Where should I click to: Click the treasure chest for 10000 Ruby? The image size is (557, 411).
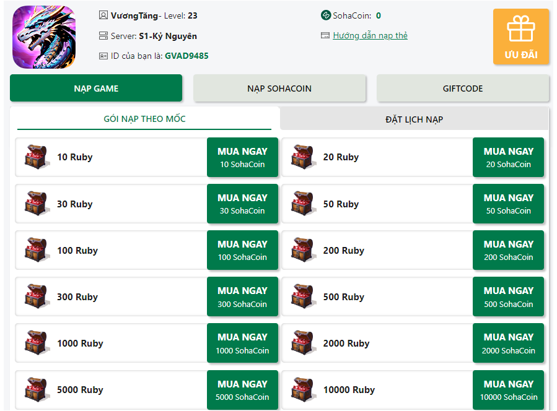[302, 389]
